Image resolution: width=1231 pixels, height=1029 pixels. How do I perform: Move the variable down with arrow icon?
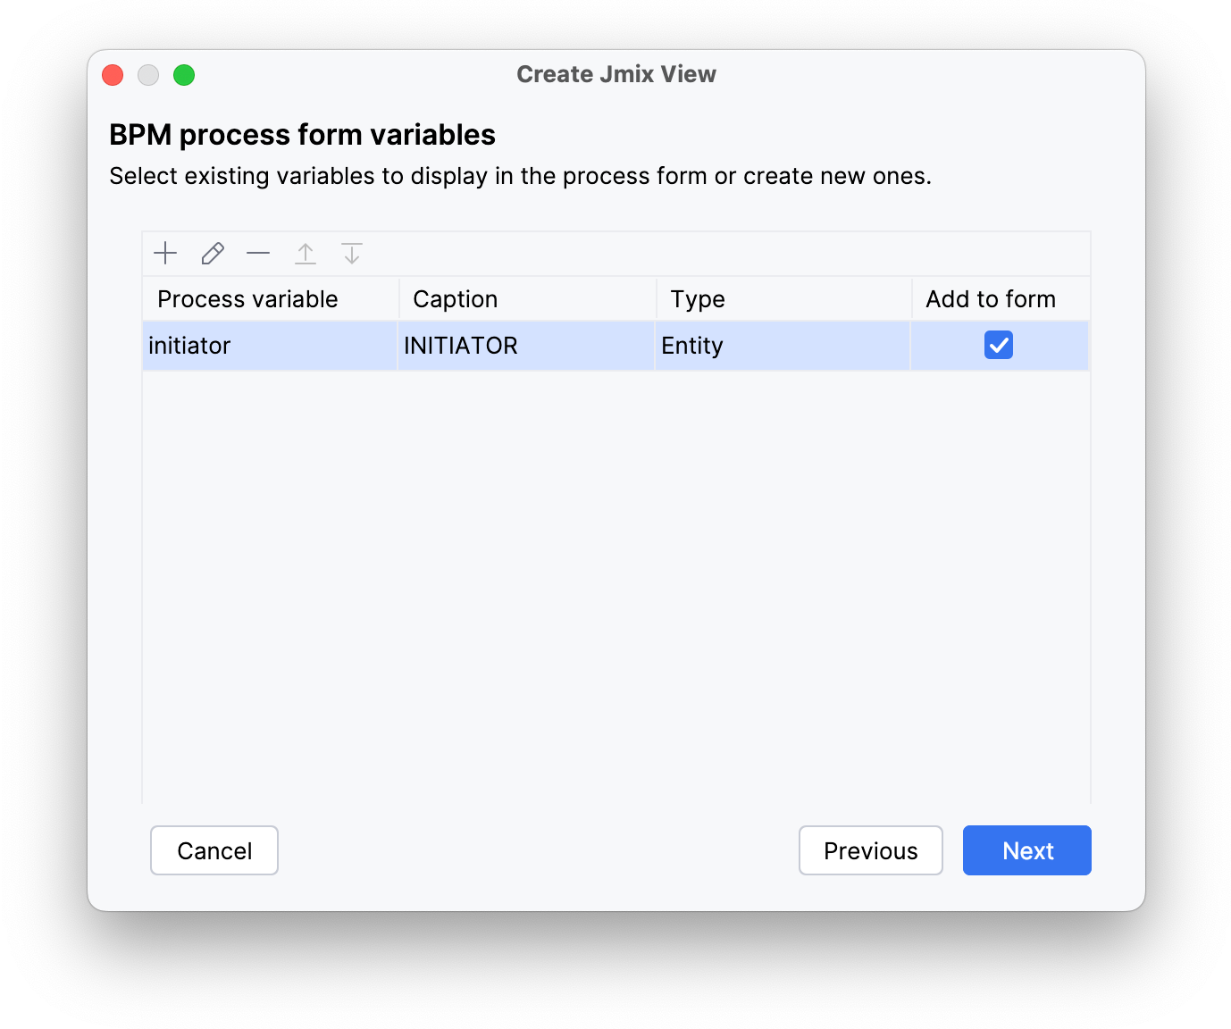(352, 254)
